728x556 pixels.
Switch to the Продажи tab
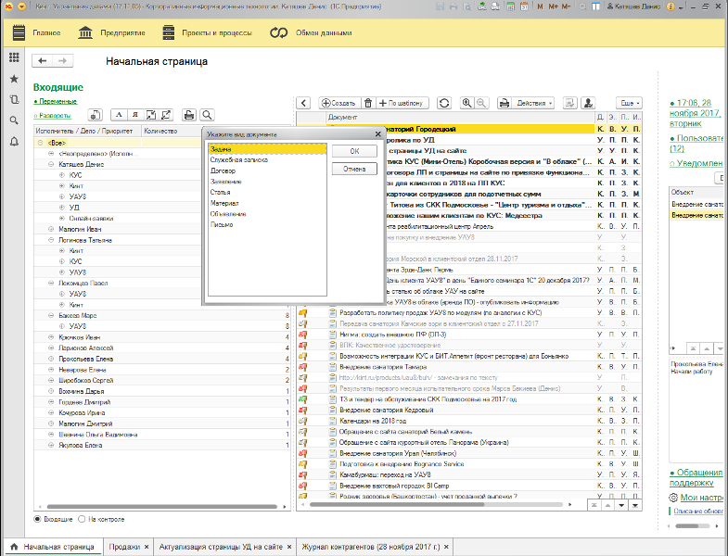pos(124,547)
